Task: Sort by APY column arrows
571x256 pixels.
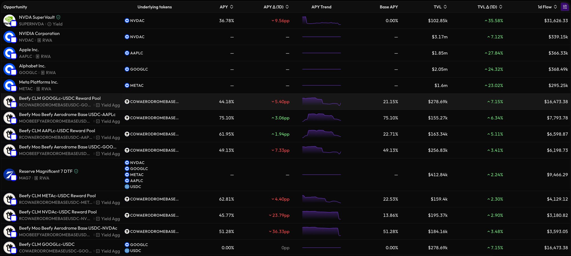Action: (232, 7)
